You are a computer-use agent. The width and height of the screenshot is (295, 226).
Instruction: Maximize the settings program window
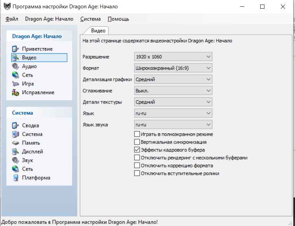tap(262, 7)
